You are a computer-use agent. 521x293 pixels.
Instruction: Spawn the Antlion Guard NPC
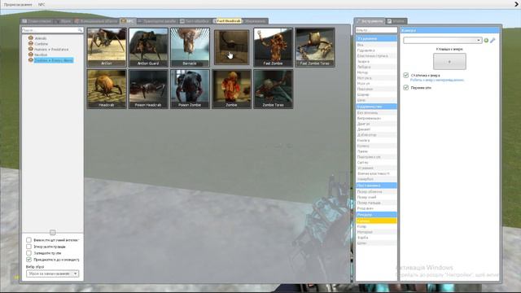point(148,47)
